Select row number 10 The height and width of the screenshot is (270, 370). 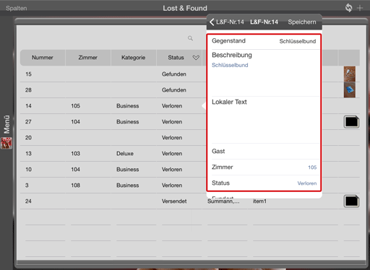(28, 170)
